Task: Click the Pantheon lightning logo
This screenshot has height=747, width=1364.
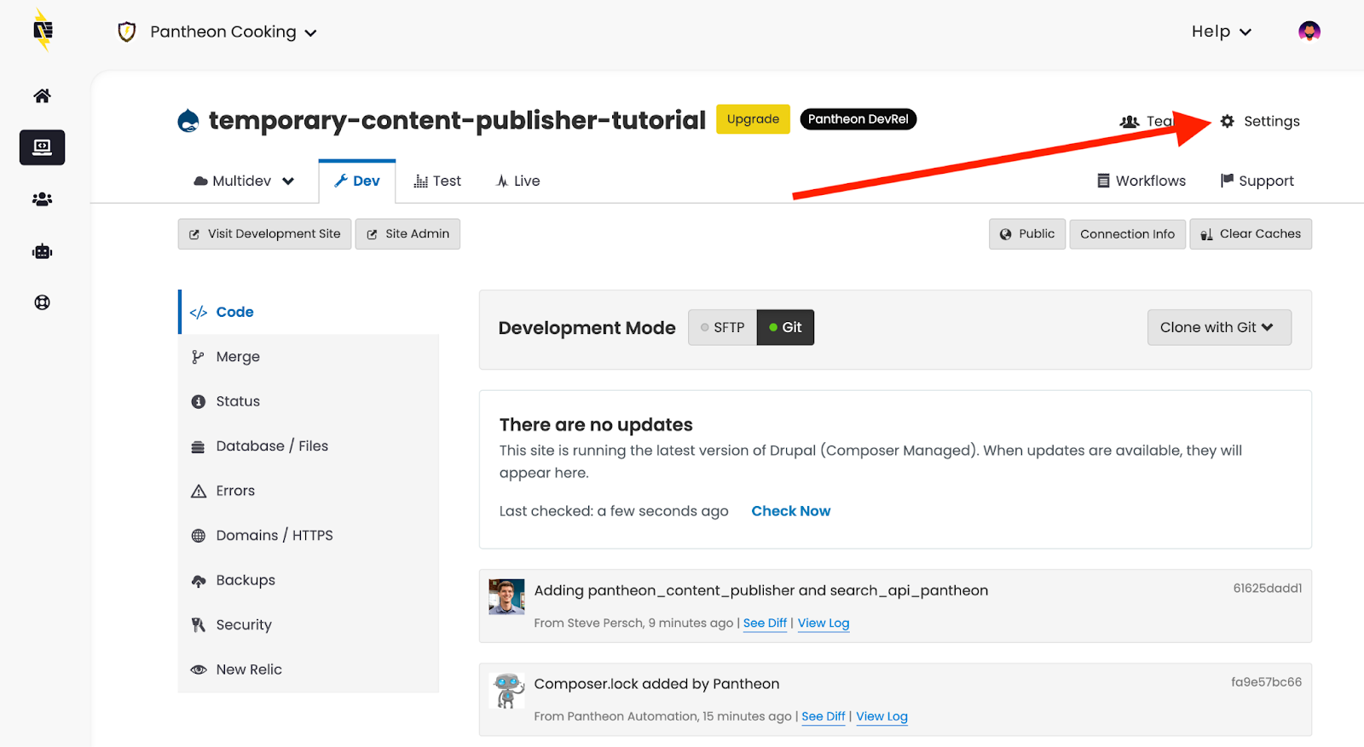Action: tap(42, 32)
